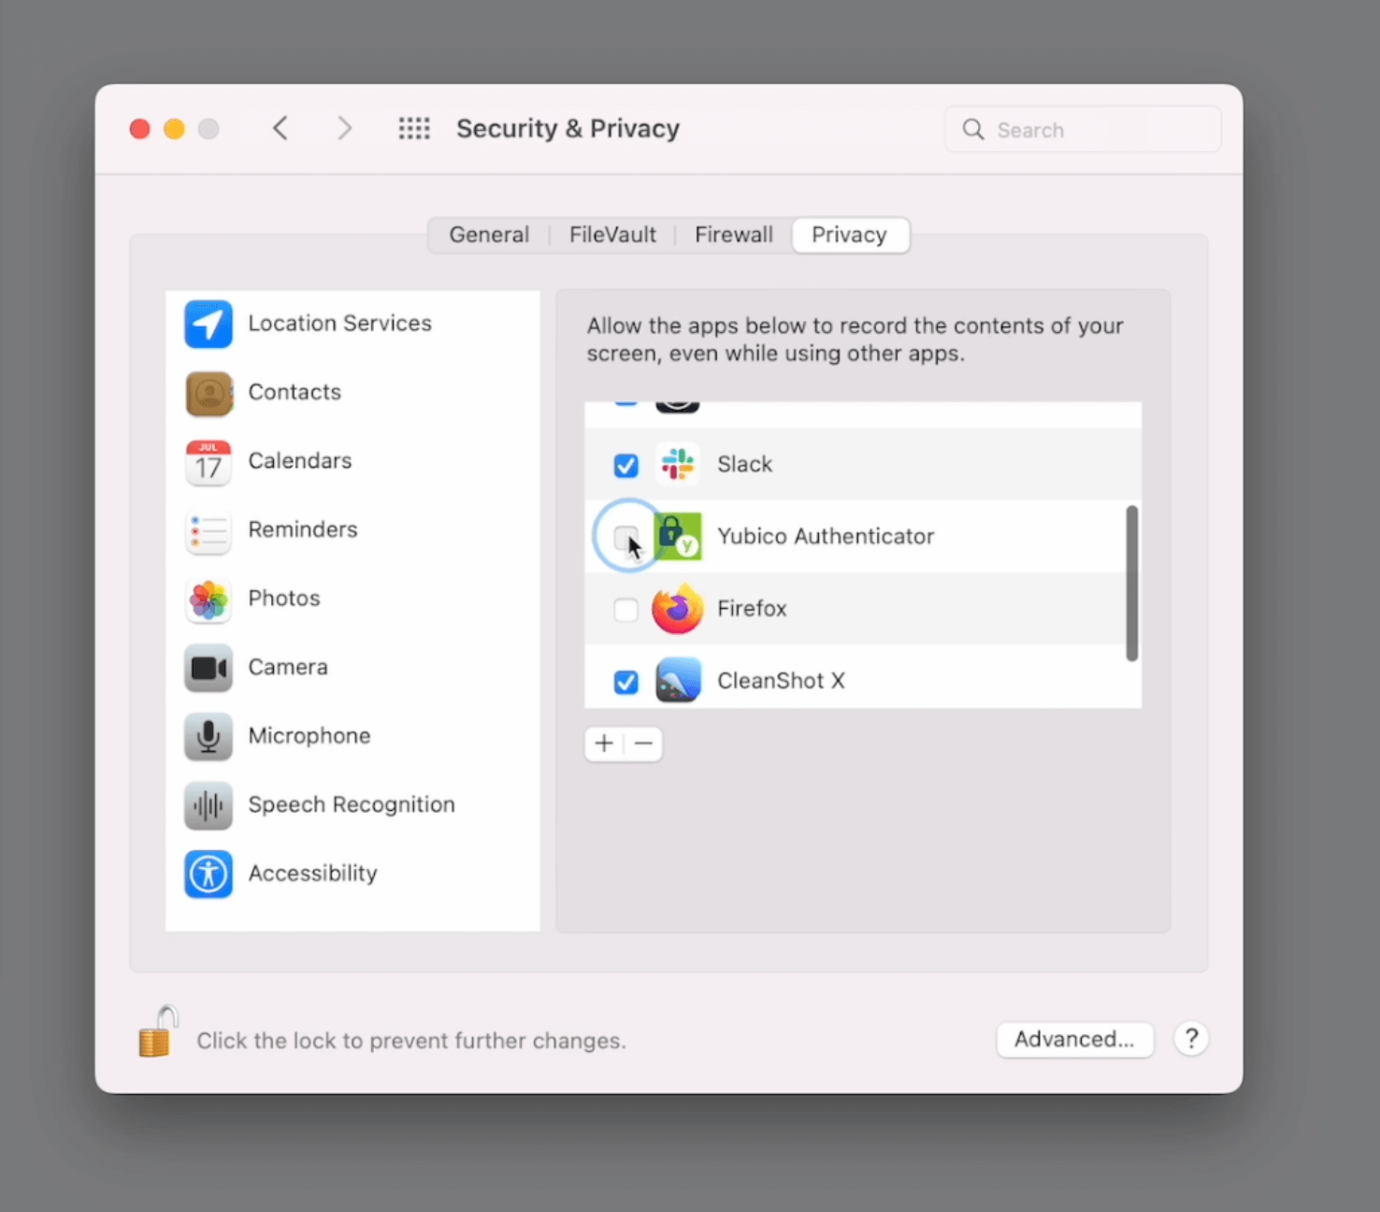This screenshot has width=1380, height=1212.
Task: Select Accessibility label in sidebar
Action: click(313, 873)
